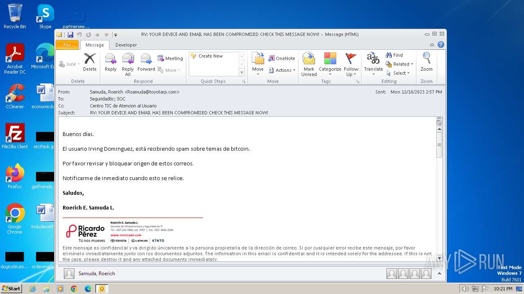Click the volume icon in system tray
524x294 pixels.
[x=465, y=289]
